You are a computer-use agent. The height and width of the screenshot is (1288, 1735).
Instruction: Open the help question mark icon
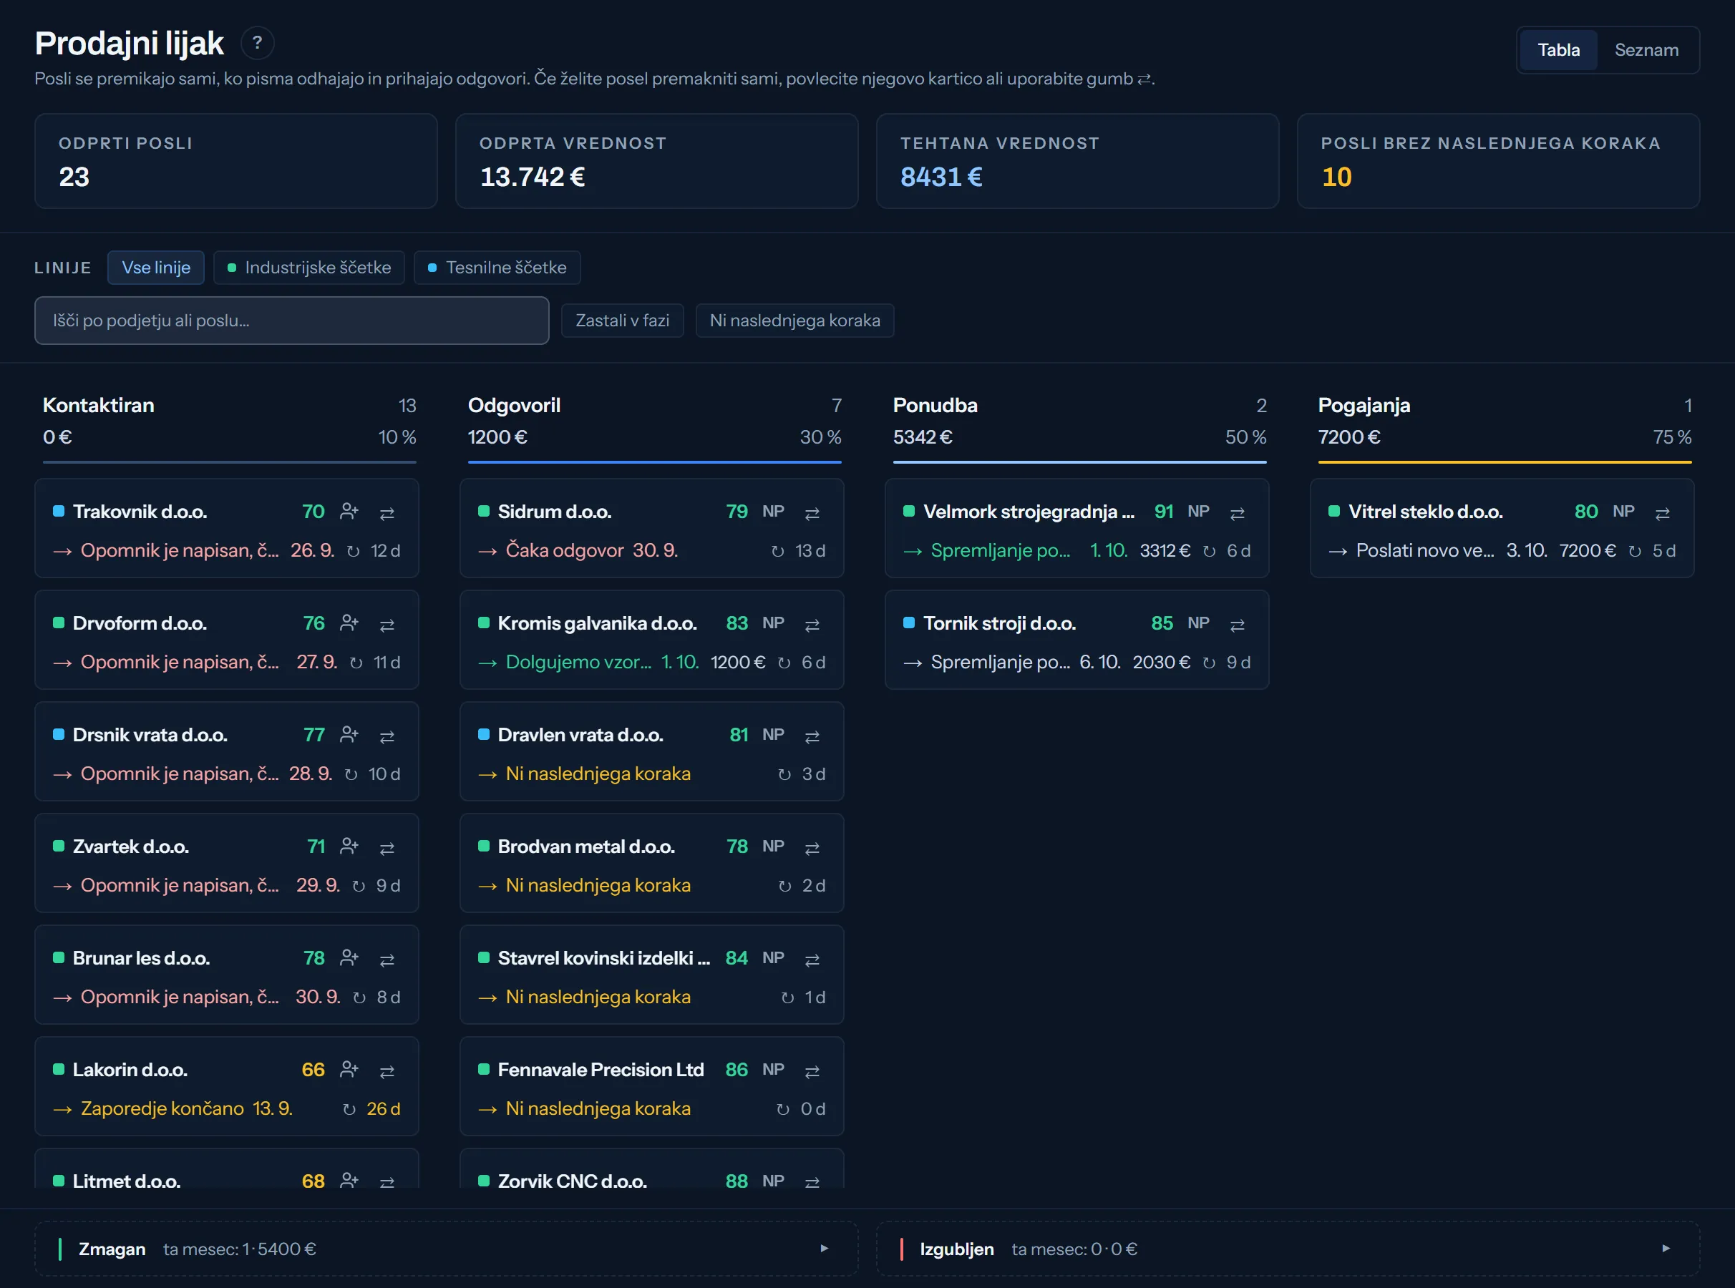point(258,43)
